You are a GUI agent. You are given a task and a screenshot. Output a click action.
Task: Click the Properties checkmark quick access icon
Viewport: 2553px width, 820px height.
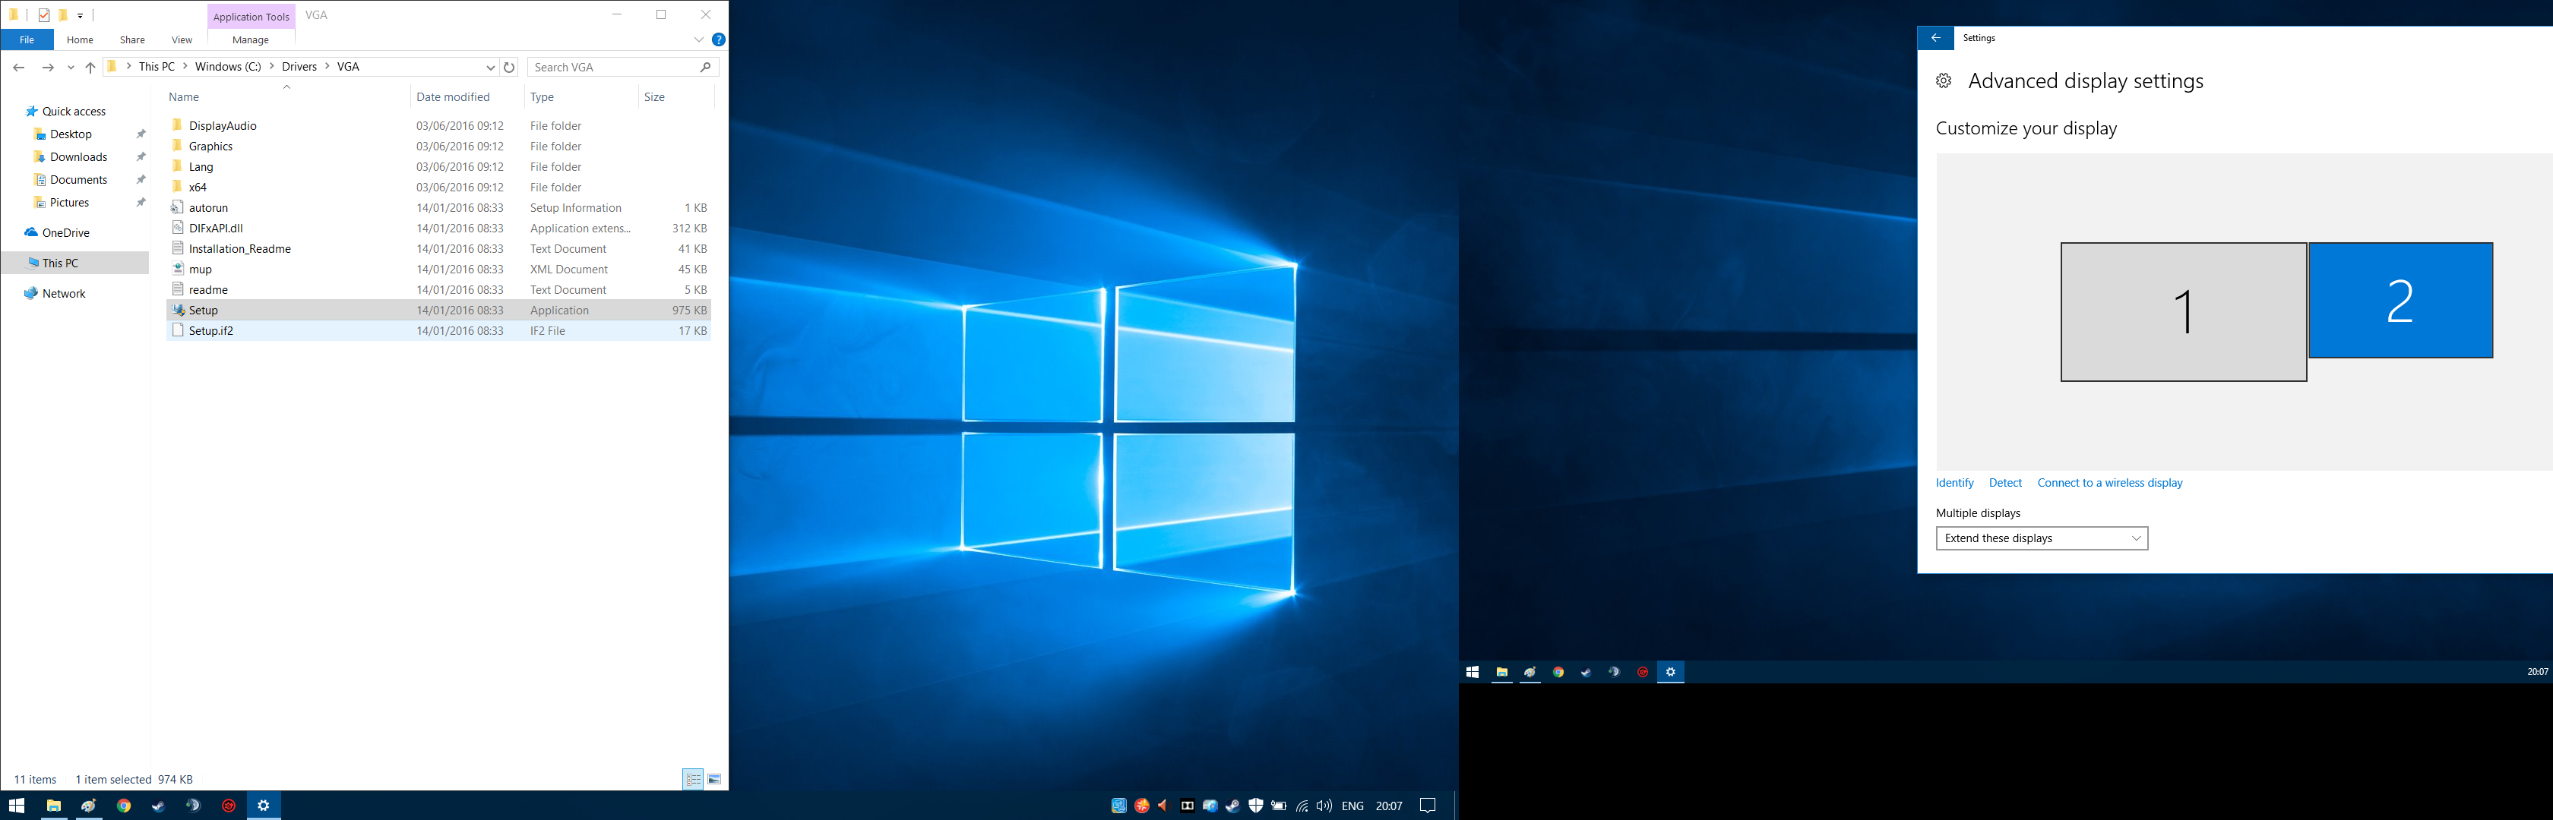(43, 15)
